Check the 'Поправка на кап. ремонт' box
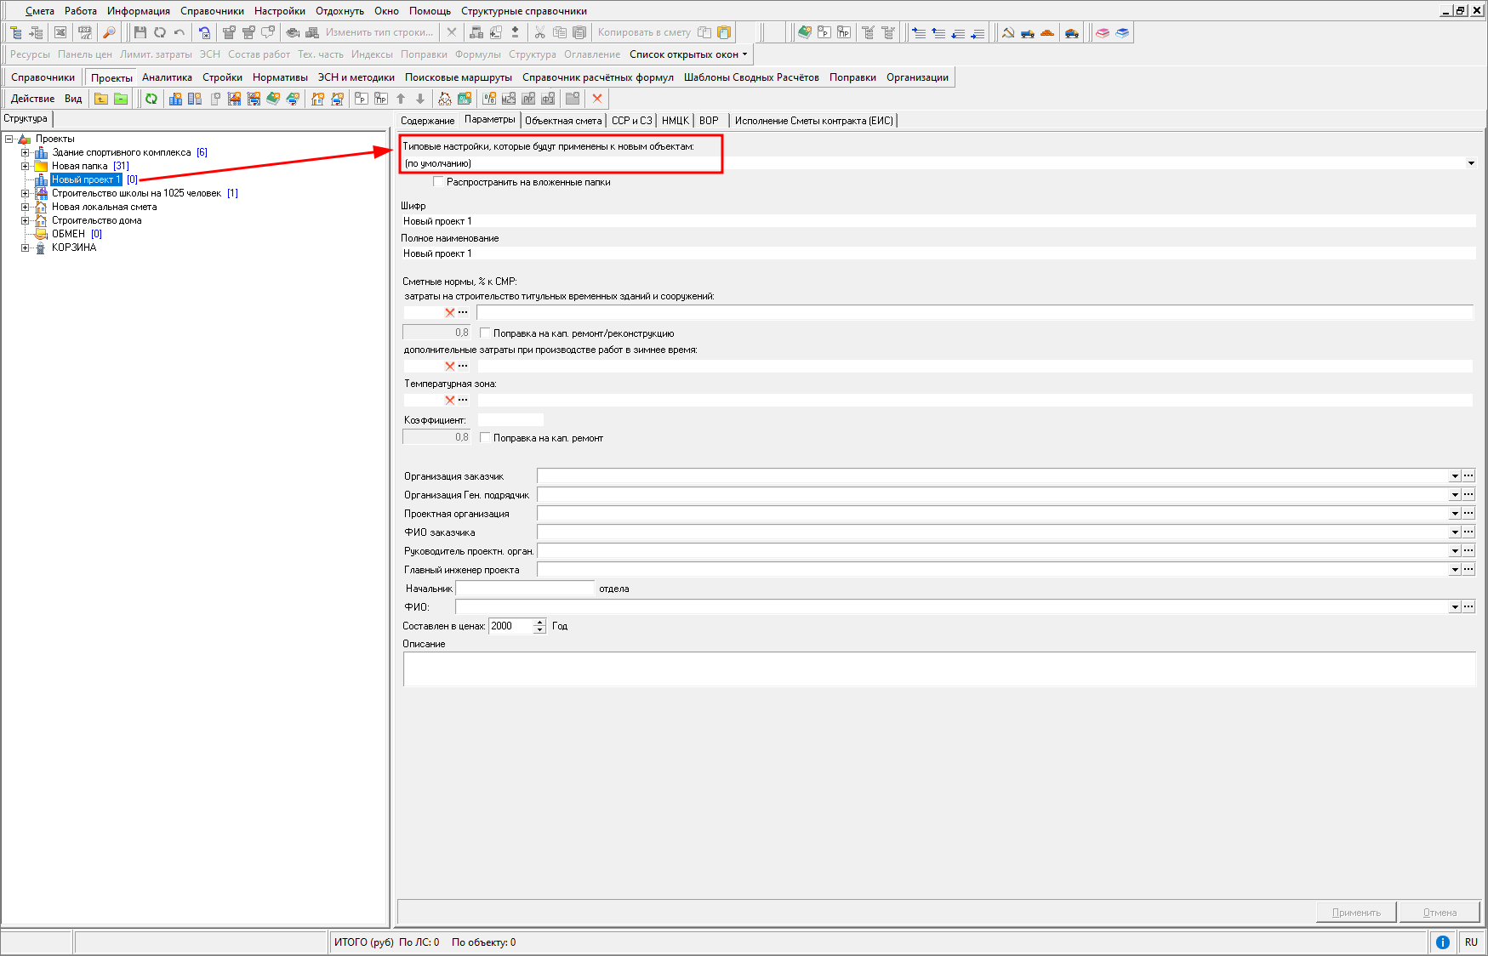The width and height of the screenshot is (1488, 956). pos(485,438)
